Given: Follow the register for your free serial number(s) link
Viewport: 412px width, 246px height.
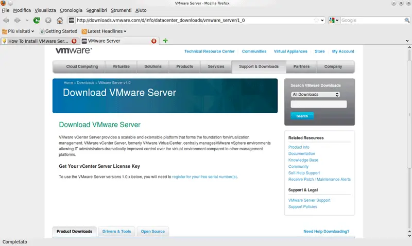Looking at the screenshot, I should (x=204, y=177).
